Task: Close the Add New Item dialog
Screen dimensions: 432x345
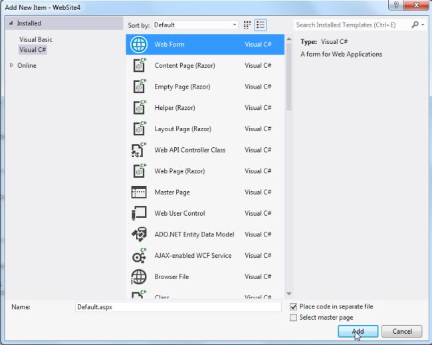Action: [416, 5]
